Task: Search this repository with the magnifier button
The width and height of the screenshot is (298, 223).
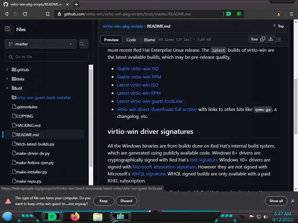Action: coord(84,44)
